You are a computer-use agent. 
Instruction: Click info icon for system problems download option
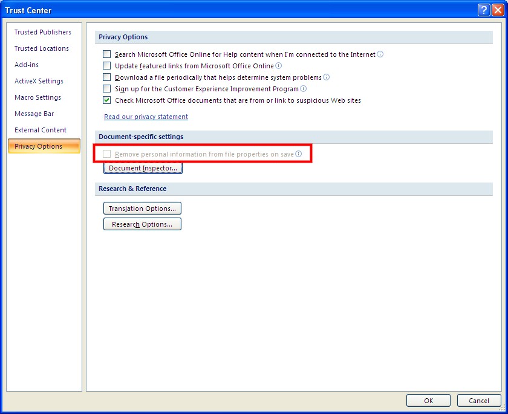326,77
